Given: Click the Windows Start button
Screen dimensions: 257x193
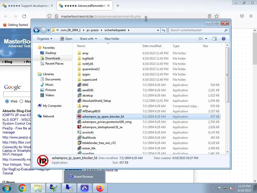Looking at the screenshot, I should click(7, 188).
